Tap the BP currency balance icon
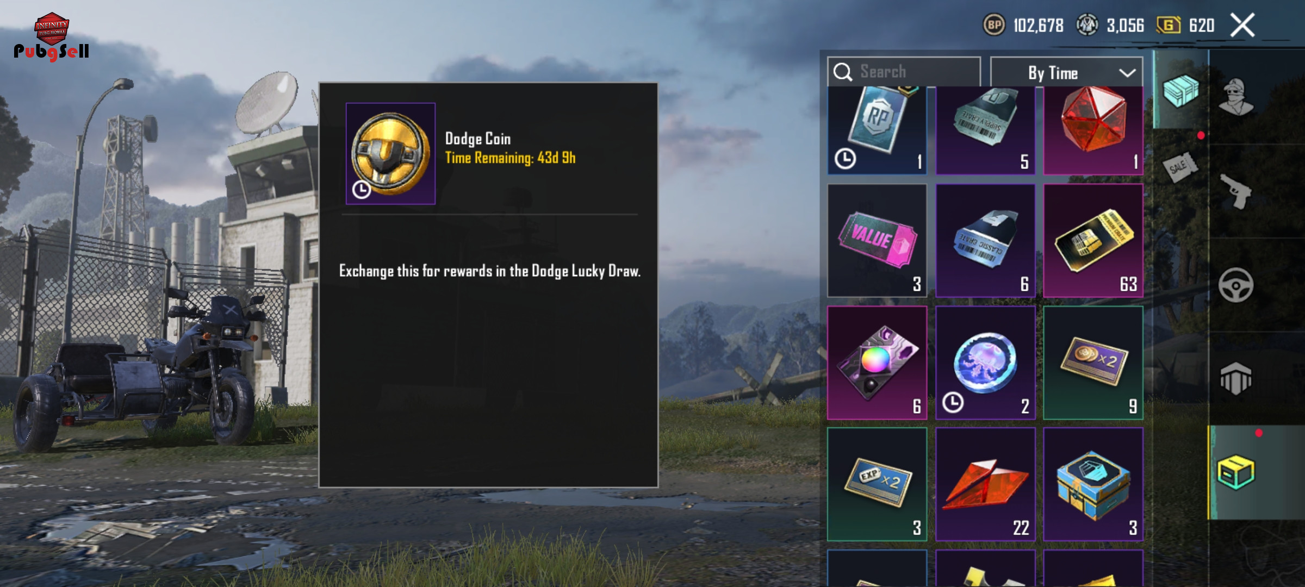The width and height of the screenshot is (1305, 587). tap(994, 25)
